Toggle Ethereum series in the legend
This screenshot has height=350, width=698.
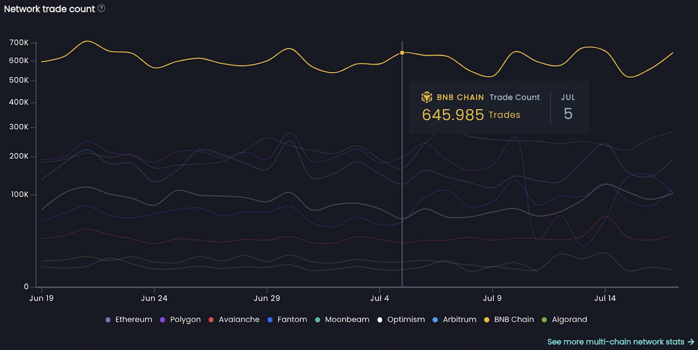[x=129, y=319]
